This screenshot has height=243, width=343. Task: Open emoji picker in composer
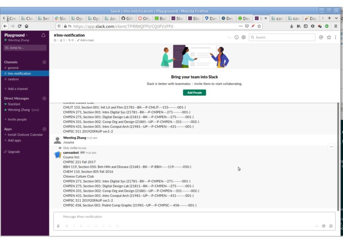[x=331, y=226]
